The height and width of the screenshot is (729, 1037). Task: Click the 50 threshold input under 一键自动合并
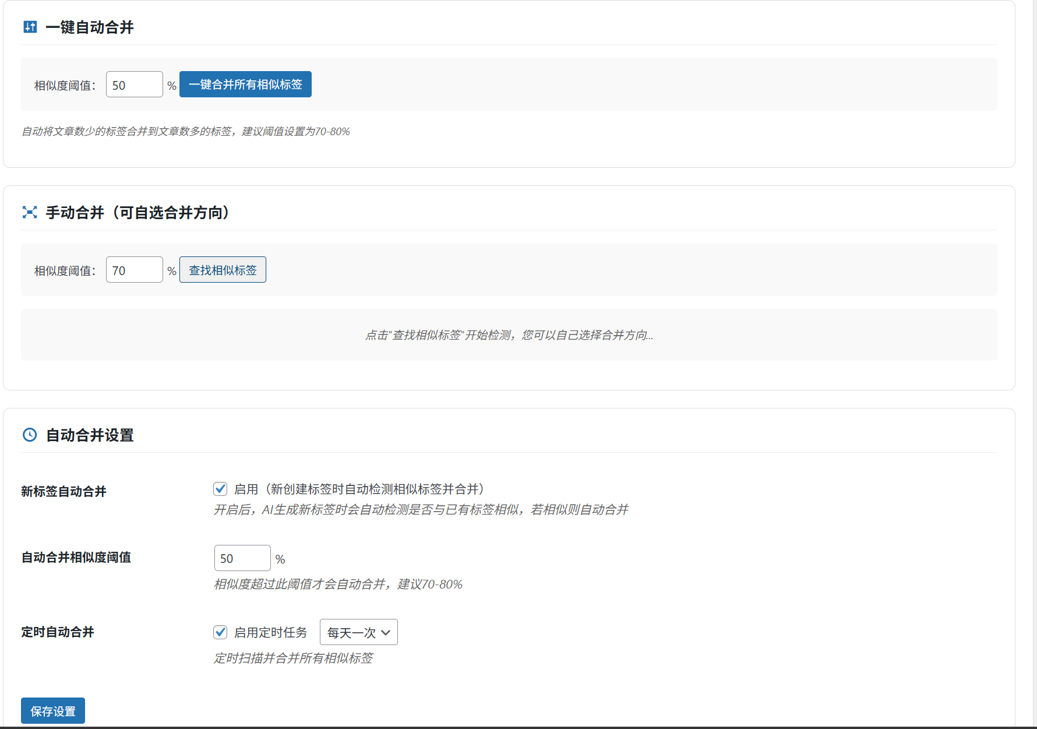click(134, 84)
